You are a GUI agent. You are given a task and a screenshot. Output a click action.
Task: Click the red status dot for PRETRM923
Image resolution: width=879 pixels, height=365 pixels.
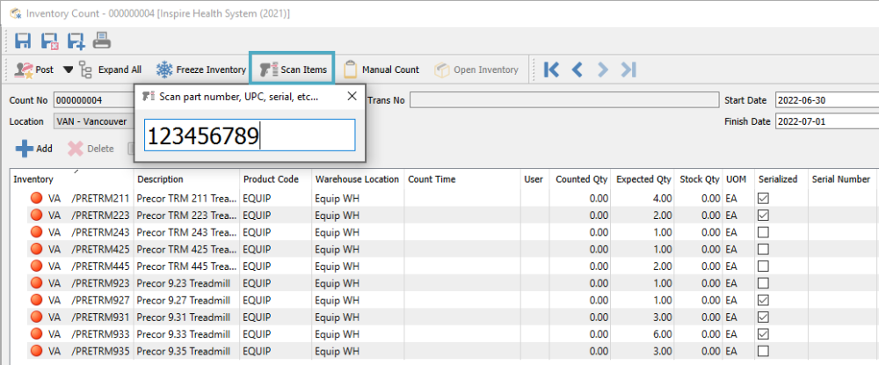36,283
